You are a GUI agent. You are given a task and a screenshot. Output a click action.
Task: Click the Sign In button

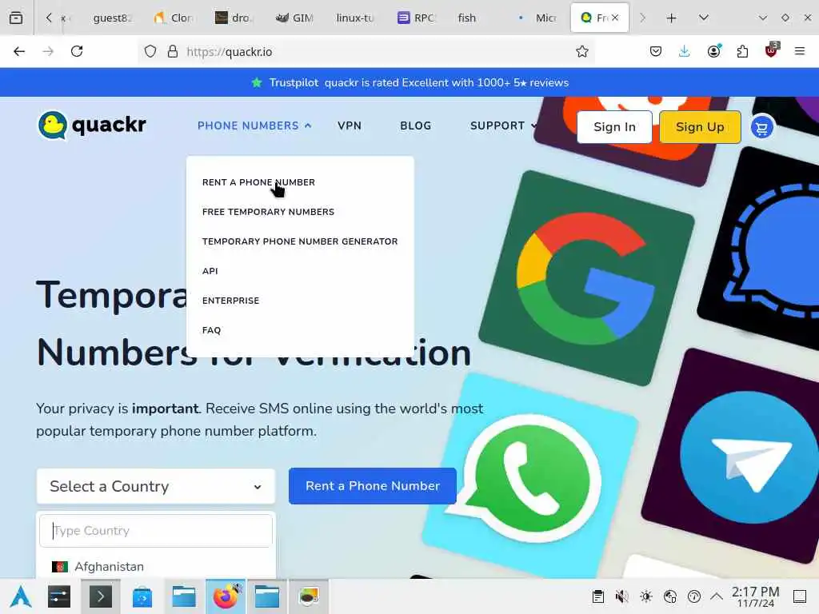point(614,127)
